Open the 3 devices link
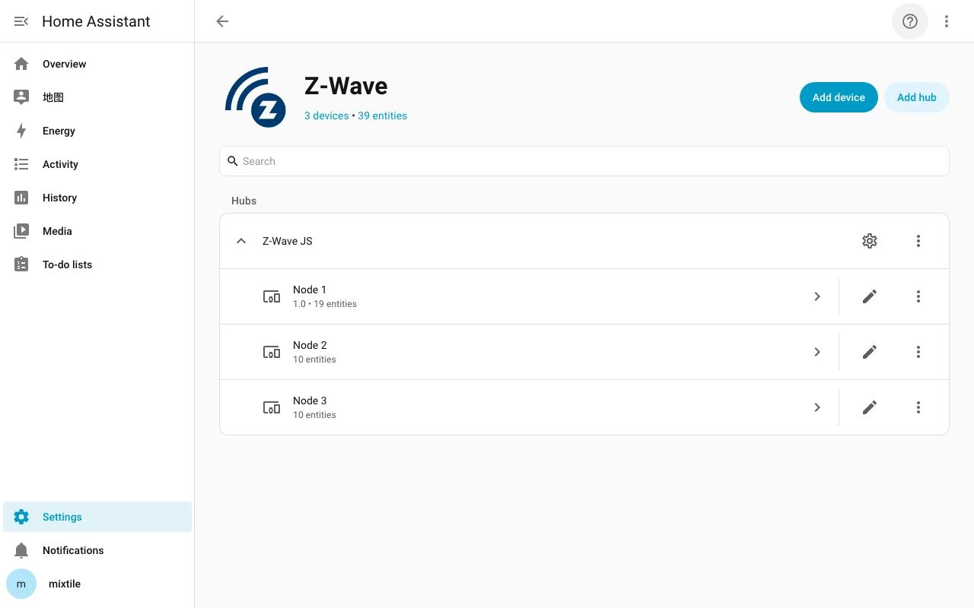 [x=326, y=116]
